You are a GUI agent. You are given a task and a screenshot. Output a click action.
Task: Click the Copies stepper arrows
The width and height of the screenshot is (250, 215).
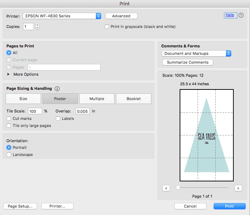(x=37, y=27)
